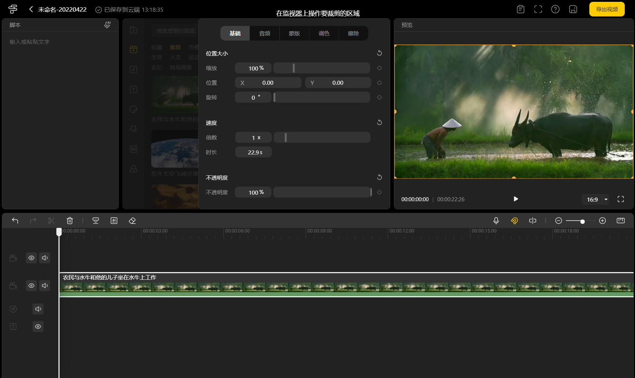
Task: Expand preview to fullscreen
Action: tap(621, 199)
